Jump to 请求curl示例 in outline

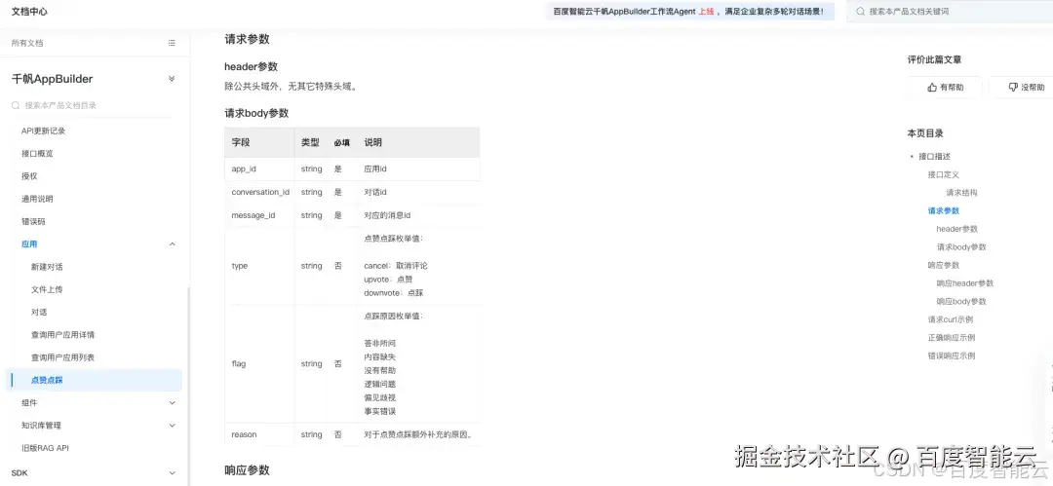tap(951, 319)
